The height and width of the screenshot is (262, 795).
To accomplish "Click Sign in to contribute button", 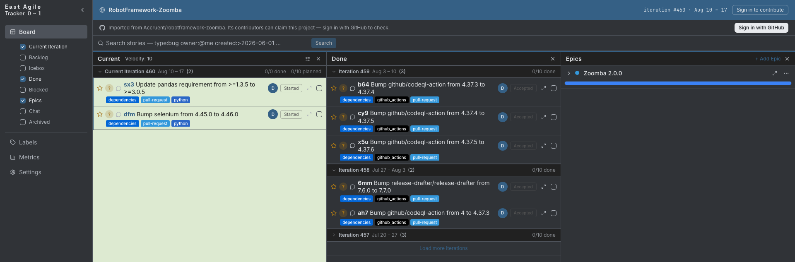I will point(760,10).
